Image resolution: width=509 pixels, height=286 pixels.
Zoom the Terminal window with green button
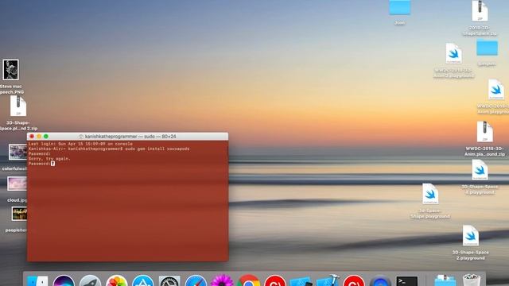click(x=46, y=137)
